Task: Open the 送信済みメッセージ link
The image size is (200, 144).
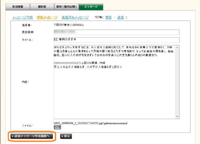Action: point(75,17)
